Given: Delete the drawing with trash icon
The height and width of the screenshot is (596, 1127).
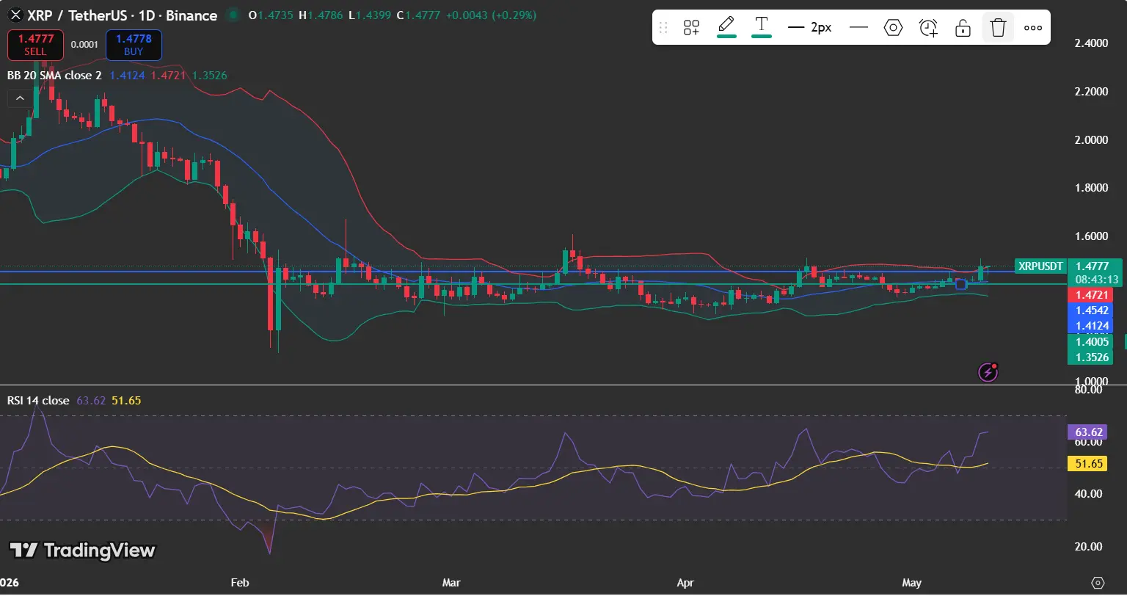Looking at the screenshot, I should click(998, 28).
